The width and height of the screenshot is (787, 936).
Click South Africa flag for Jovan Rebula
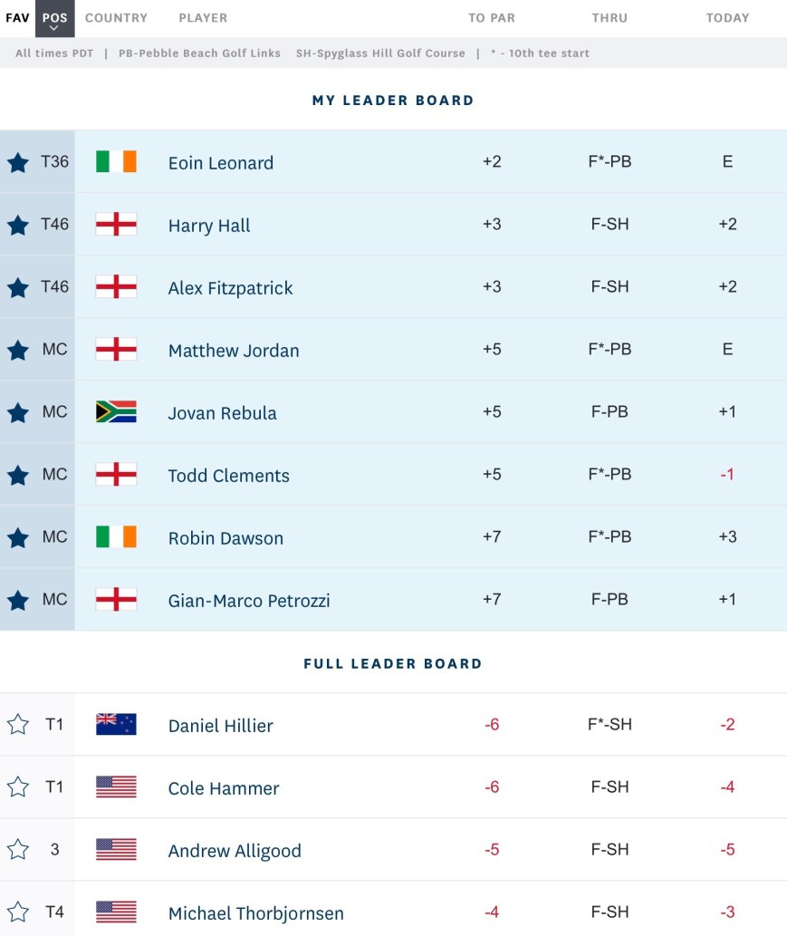(116, 412)
